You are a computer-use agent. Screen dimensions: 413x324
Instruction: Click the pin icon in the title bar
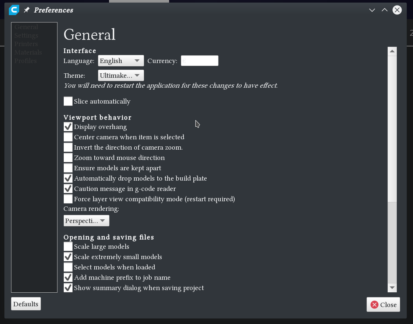26,10
